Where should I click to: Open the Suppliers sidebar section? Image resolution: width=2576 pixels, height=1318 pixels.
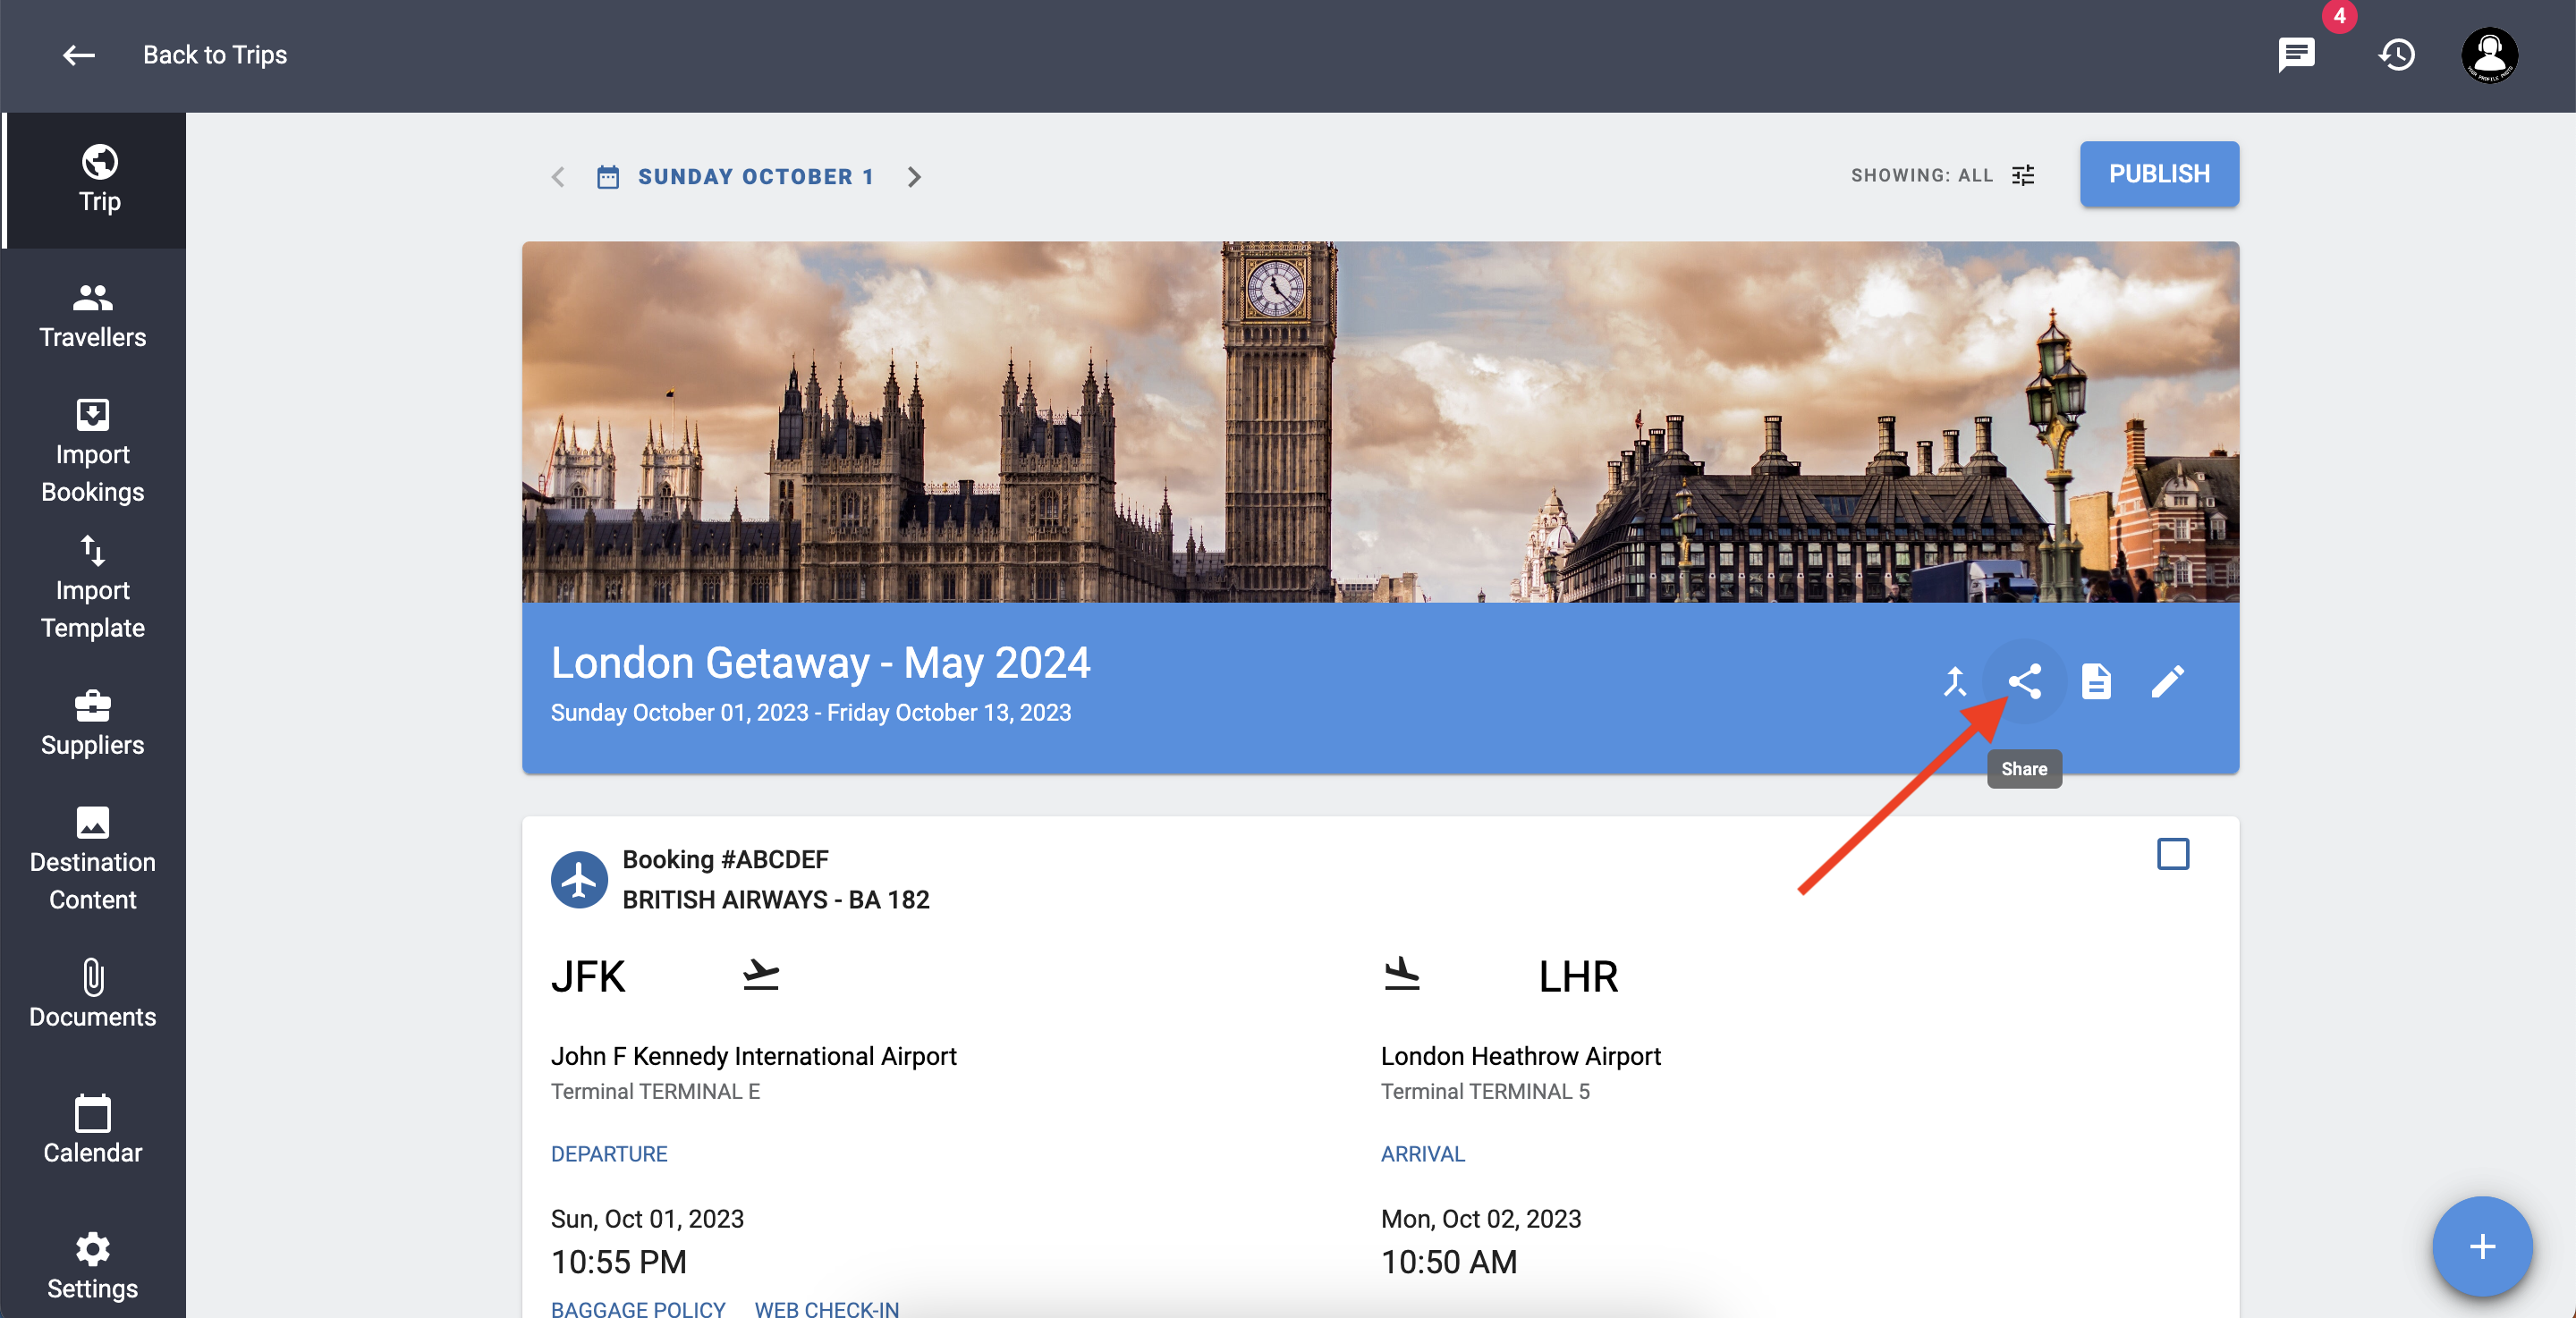click(x=93, y=724)
